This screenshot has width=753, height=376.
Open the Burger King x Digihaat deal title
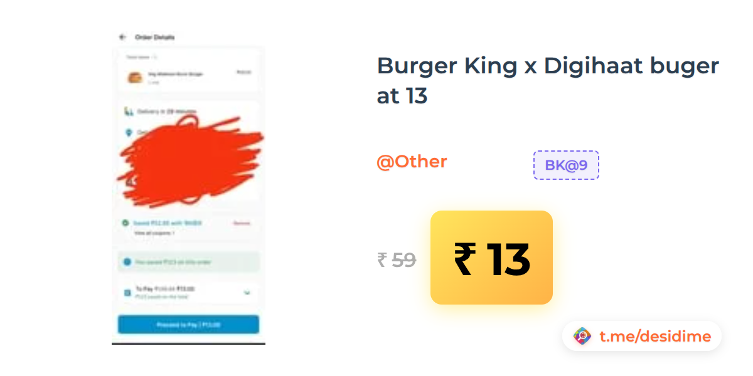click(x=548, y=81)
